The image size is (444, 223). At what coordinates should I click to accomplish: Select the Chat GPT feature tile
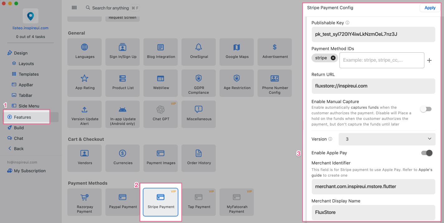pyautogui.click(x=161, y=114)
